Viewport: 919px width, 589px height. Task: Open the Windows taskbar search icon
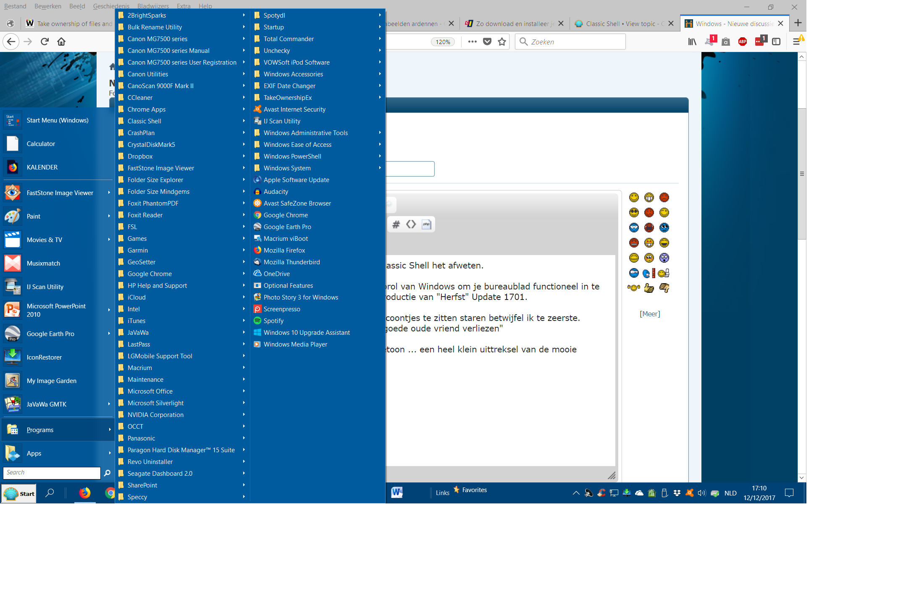tap(50, 493)
